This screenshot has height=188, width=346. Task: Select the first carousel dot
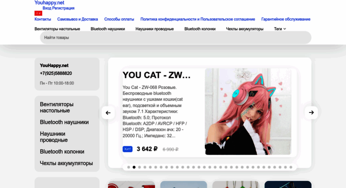point(129,167)
